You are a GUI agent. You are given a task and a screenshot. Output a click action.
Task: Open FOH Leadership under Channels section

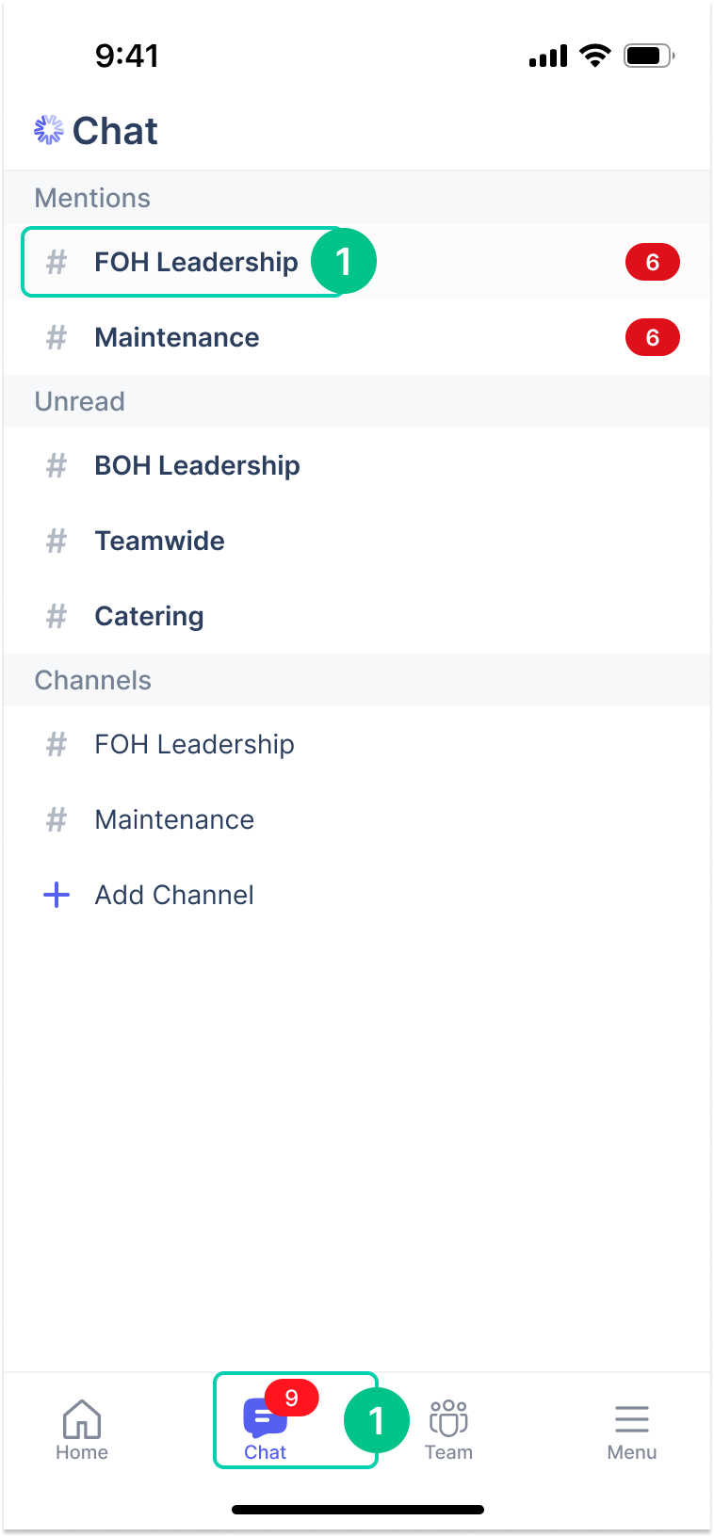click(194, 744)
